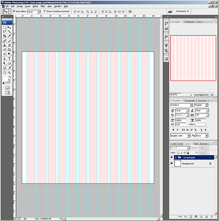Change screen mode from toolbox
Image resolution: width=219 pixels, height=221 pixels.
[x=7, y=92]
